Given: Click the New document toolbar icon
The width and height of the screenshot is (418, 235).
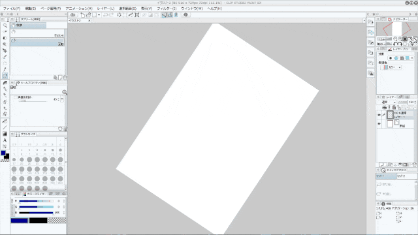Looking at the screenshot, I should point(83,15).
